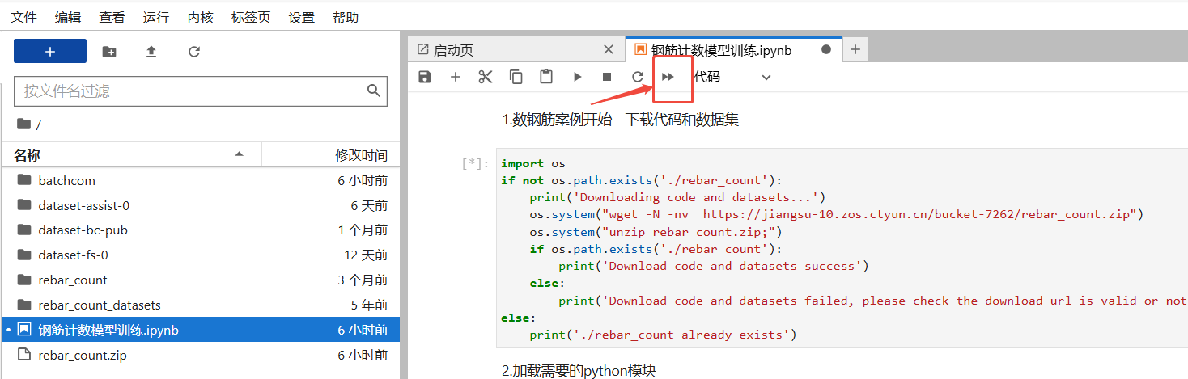Click the upload files icon

click(151, 52)
